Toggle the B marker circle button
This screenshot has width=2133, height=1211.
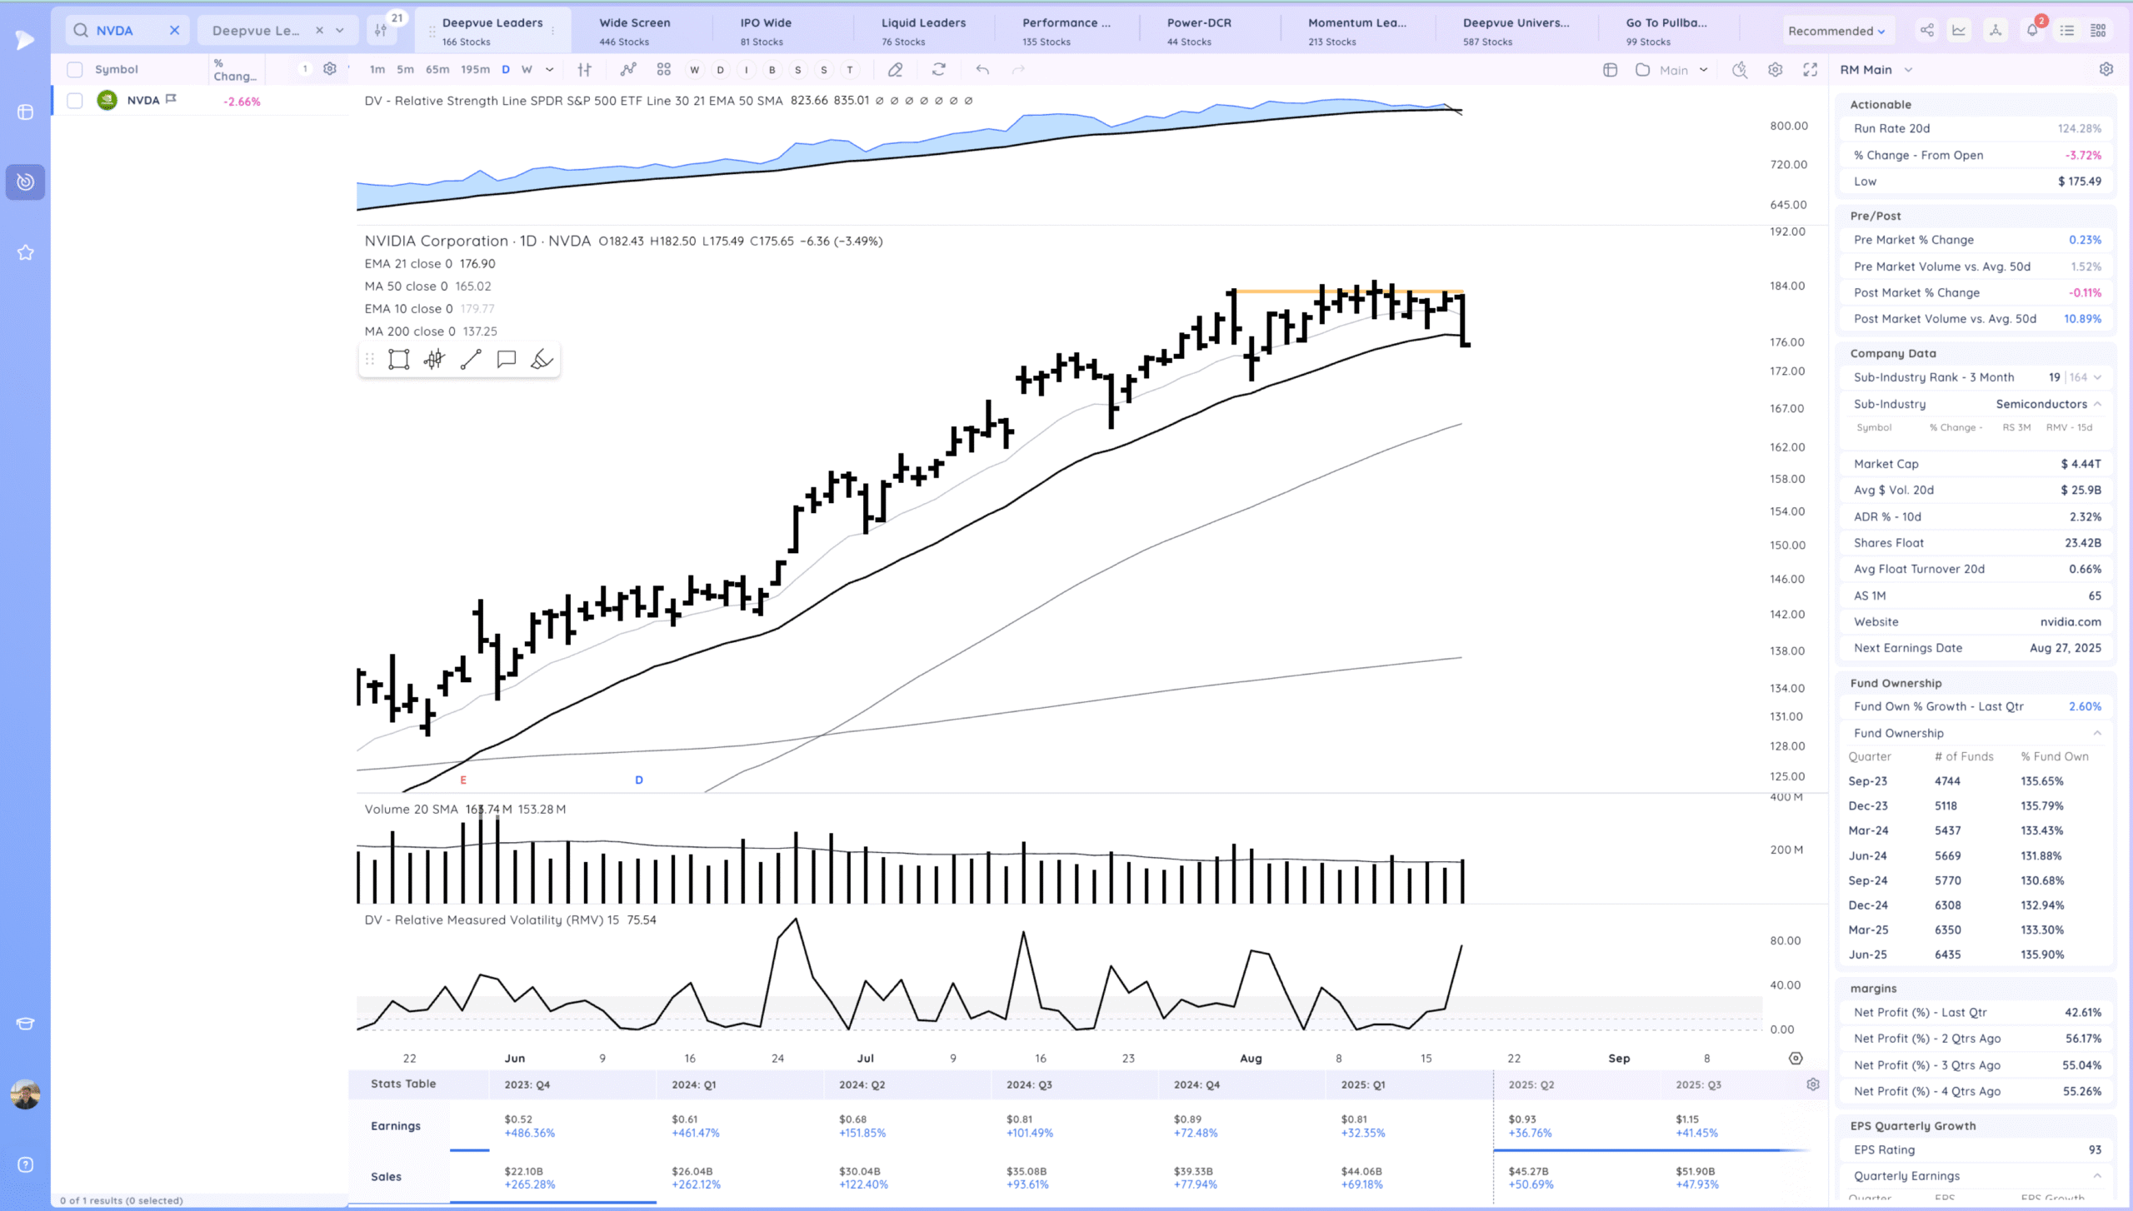772,70
